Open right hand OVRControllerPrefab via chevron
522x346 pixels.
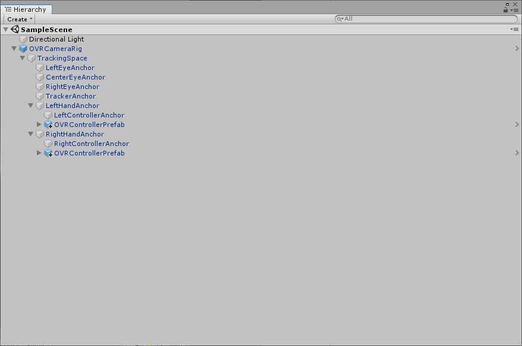[517, 153]
